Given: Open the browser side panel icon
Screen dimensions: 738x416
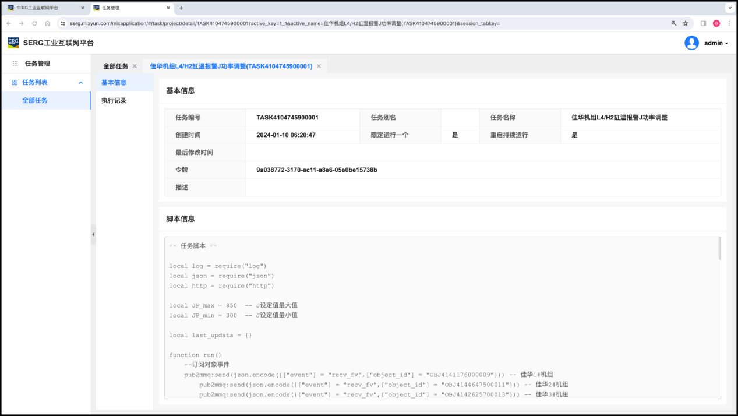Looking at the screenshot, I should coord(703,23).
